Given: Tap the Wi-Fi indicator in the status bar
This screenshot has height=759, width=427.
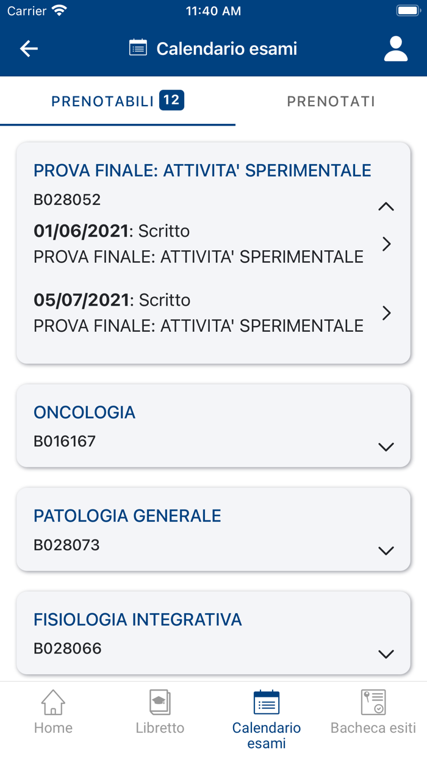Looking at the screenshot, I should pos(60,10).
